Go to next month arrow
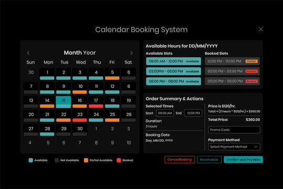 pyautogui.click(x=132, y=53)
